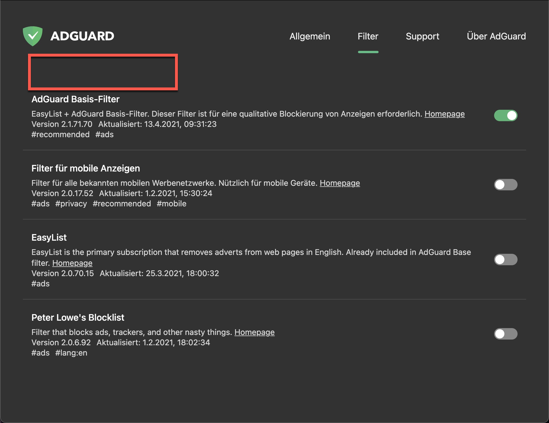Open the Homepage link under EasyList

pyautogui.click(x=72, y=263)
